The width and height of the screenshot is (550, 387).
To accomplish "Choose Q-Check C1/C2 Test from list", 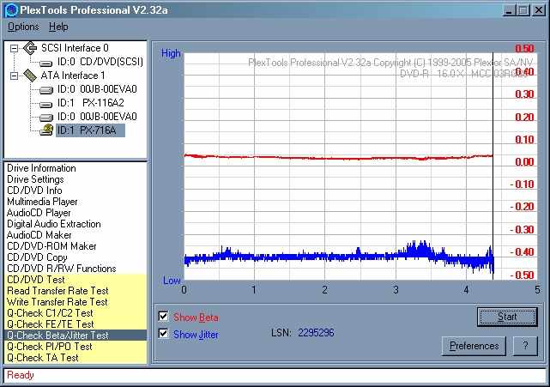I will coord(51,313).
